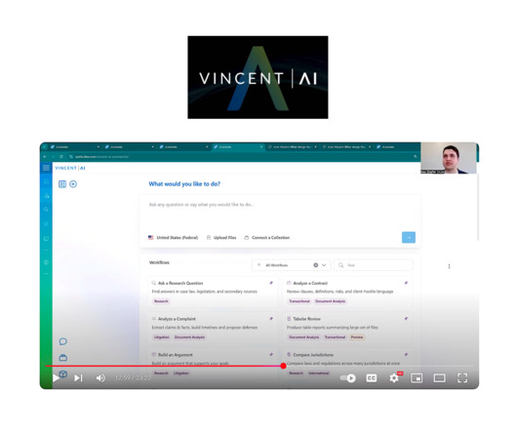
Task: Click Upload Files option
Action: coord(221,238)
